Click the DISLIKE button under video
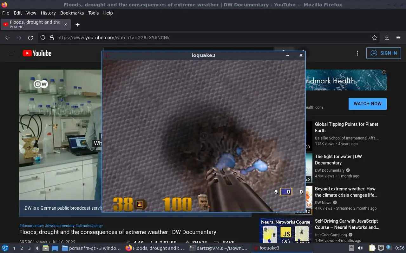This screenshot has height=253, width=406. [x=164, y=243]
